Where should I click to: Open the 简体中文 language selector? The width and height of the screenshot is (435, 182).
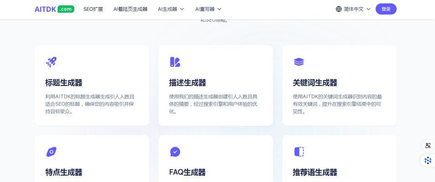(x=353, y=9)
